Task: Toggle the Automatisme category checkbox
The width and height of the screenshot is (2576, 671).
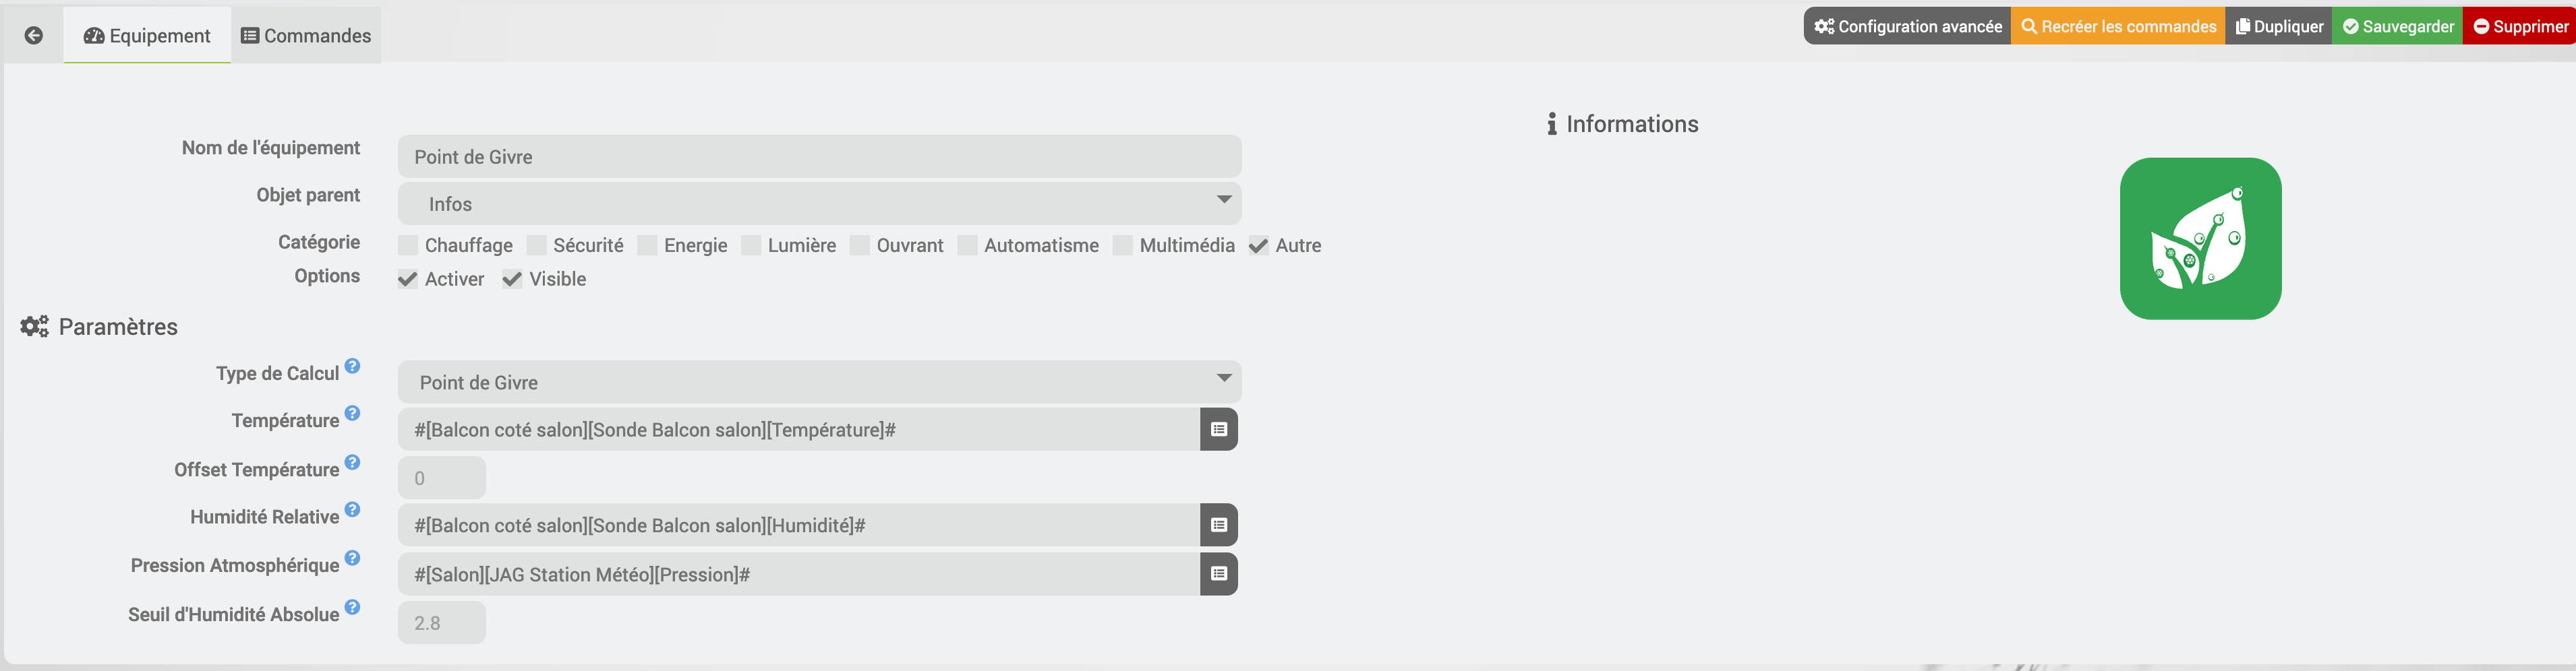Action: 967,246
